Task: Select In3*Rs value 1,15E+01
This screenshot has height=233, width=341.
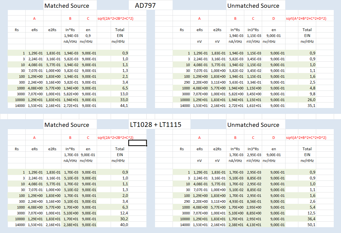Action: (254, 100)
